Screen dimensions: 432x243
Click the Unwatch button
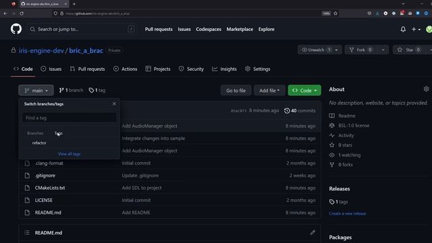[316, 50]
